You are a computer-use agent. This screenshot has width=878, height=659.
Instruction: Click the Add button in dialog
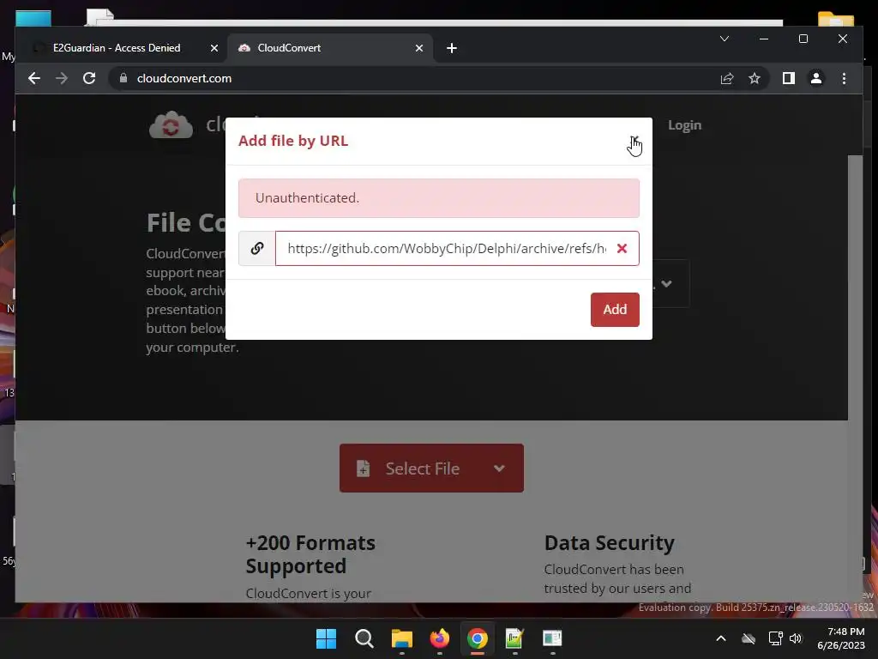pyautogui.click(x=615, y=309)
